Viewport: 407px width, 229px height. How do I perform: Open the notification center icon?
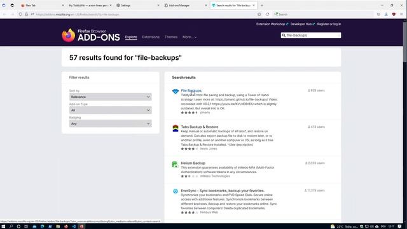coord(400,226)
